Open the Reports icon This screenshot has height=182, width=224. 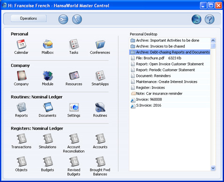pyautogui.click(x=22, y=108)
